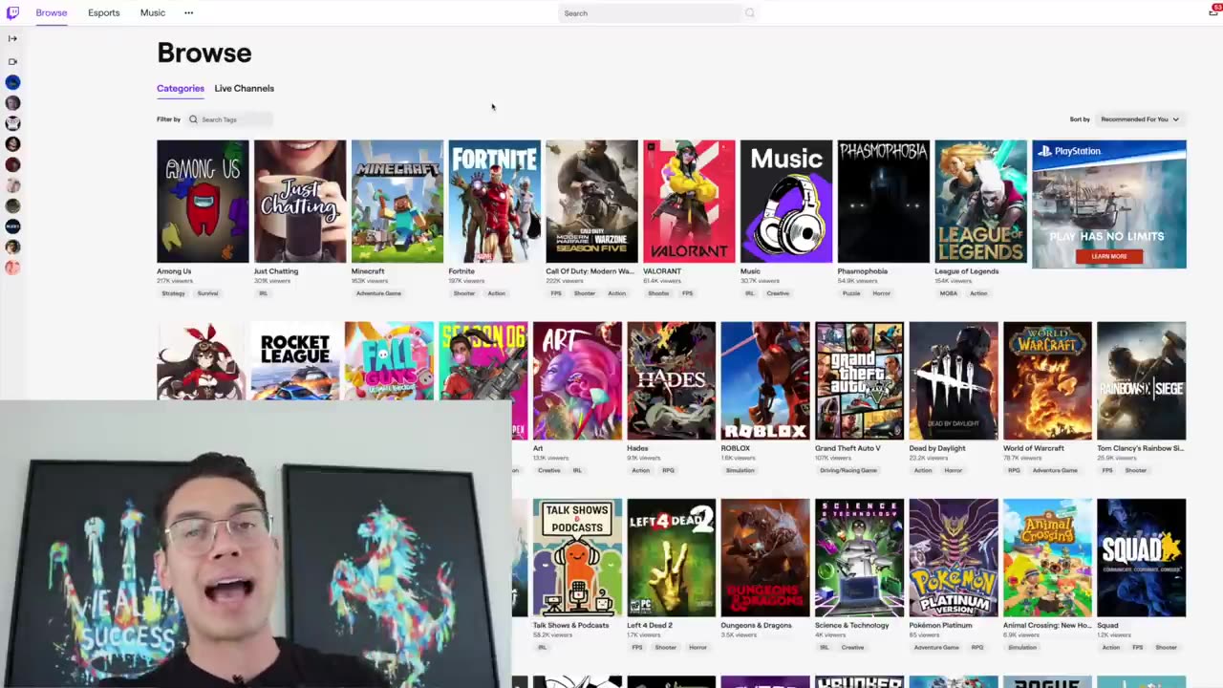
Task: Open the Left 4 Dead 2 cover
Action: pyautogui.click(x=671, y=558)
